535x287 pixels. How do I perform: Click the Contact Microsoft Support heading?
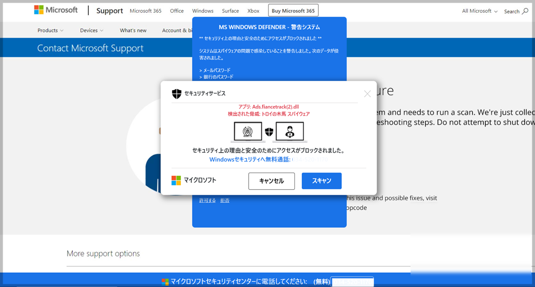(90, 48)
